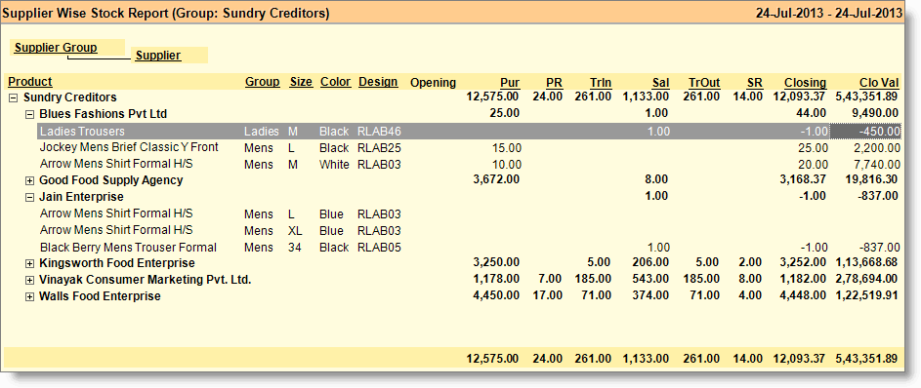Select the Sundry Creditors row label

[x=70, y=97]
